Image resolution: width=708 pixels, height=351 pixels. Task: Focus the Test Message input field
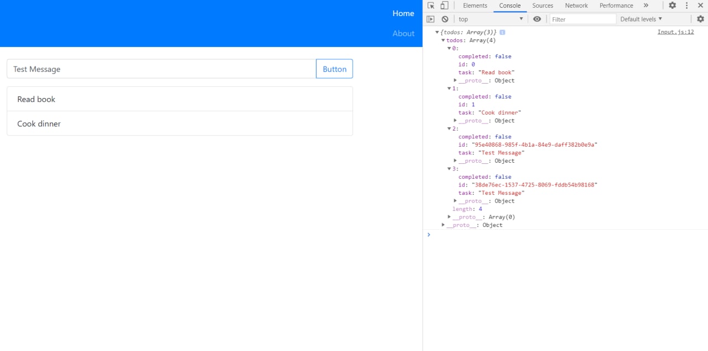[x=162, y=69]
